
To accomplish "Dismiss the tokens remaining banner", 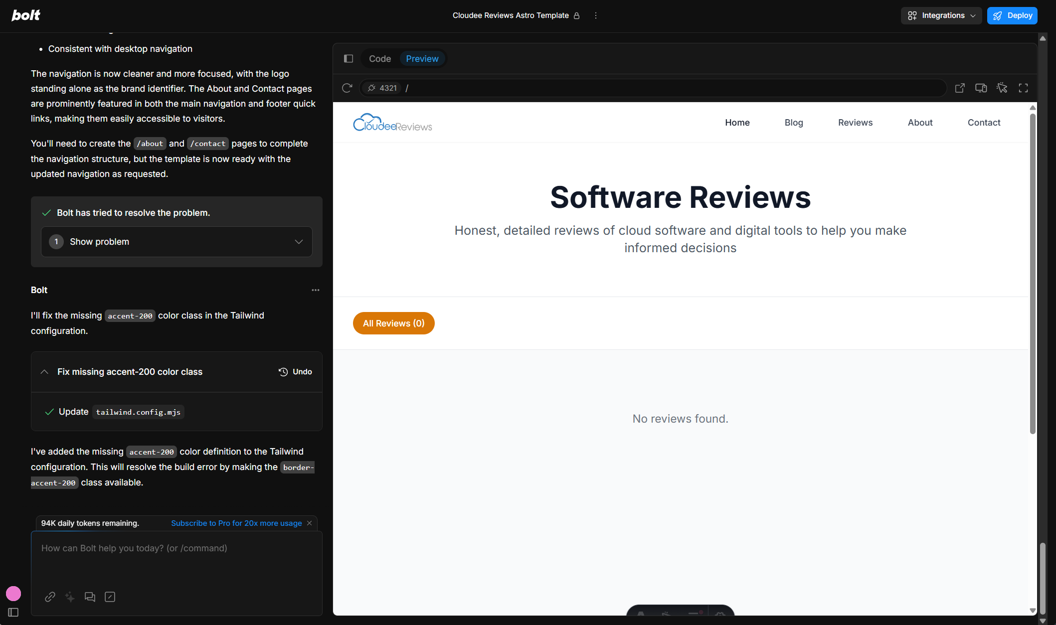I will point(310,523).
